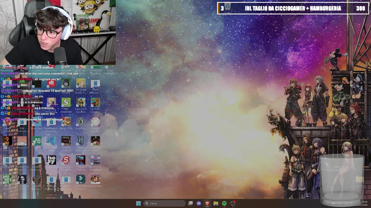
Task: Select The Salesman desktop shortcut
Action: point(7,144)
